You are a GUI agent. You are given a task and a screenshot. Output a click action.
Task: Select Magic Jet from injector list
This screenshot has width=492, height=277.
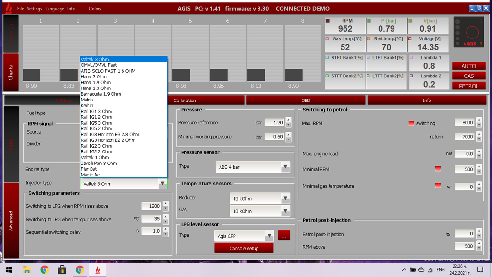123,175
